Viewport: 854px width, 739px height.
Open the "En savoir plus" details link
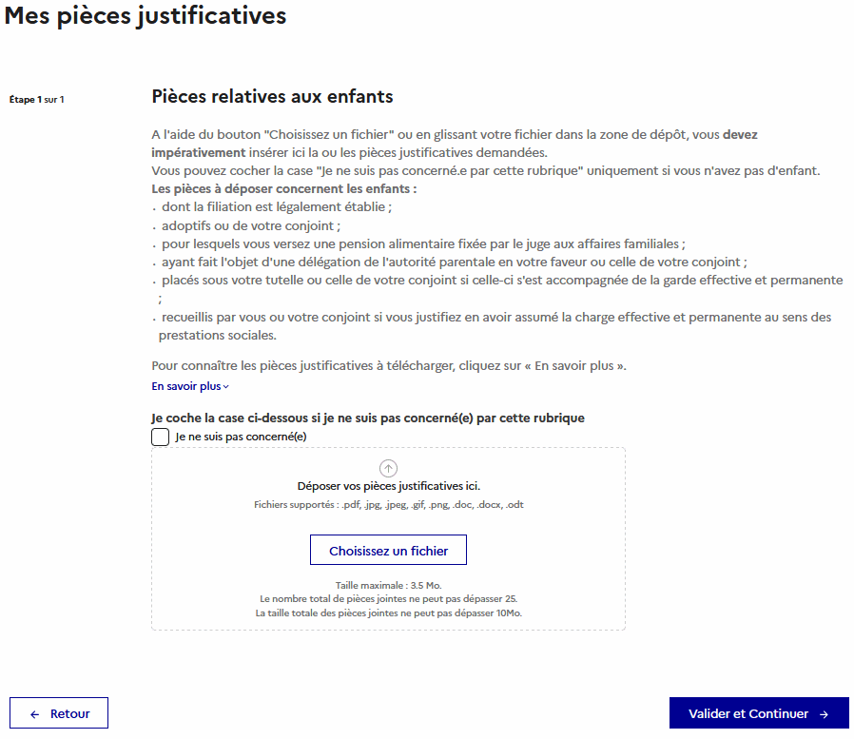point(186,386)
